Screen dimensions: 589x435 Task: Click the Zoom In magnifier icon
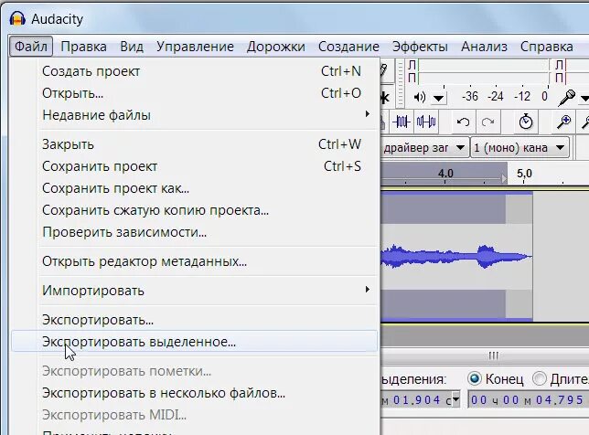coord(563,122)
